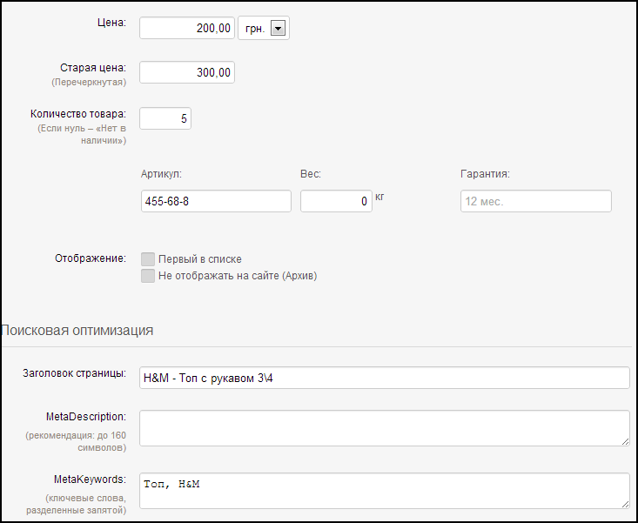Image resolution: width=638 pixels, height=523 pixels.
Task: Select the Вес weight input field
Action: click(336, 201)
